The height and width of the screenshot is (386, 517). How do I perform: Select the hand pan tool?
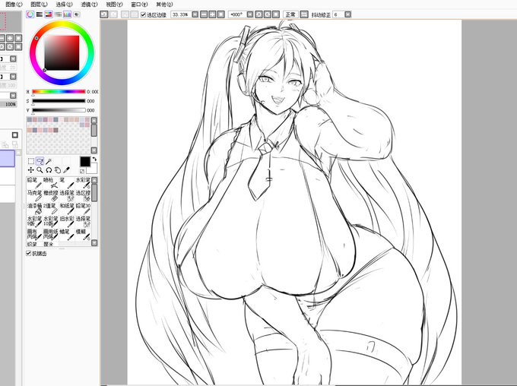pos(58,169)
